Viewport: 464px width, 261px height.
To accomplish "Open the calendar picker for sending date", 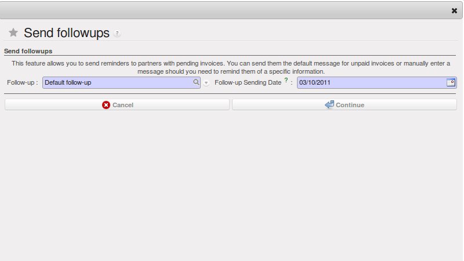I will [451, 82].
